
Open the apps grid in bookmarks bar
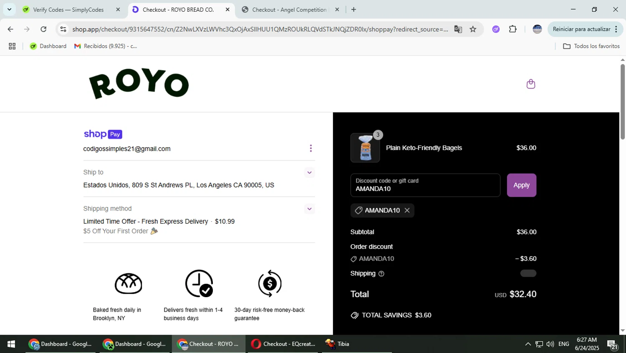coord(12,46)
